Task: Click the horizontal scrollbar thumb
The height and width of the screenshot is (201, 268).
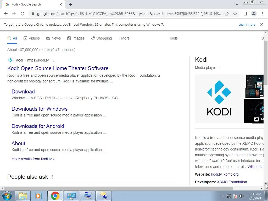Action: pos(119,188)
